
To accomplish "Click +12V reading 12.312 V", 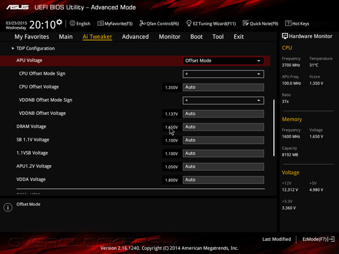I will pyautogui.click(x=290, y=189).
